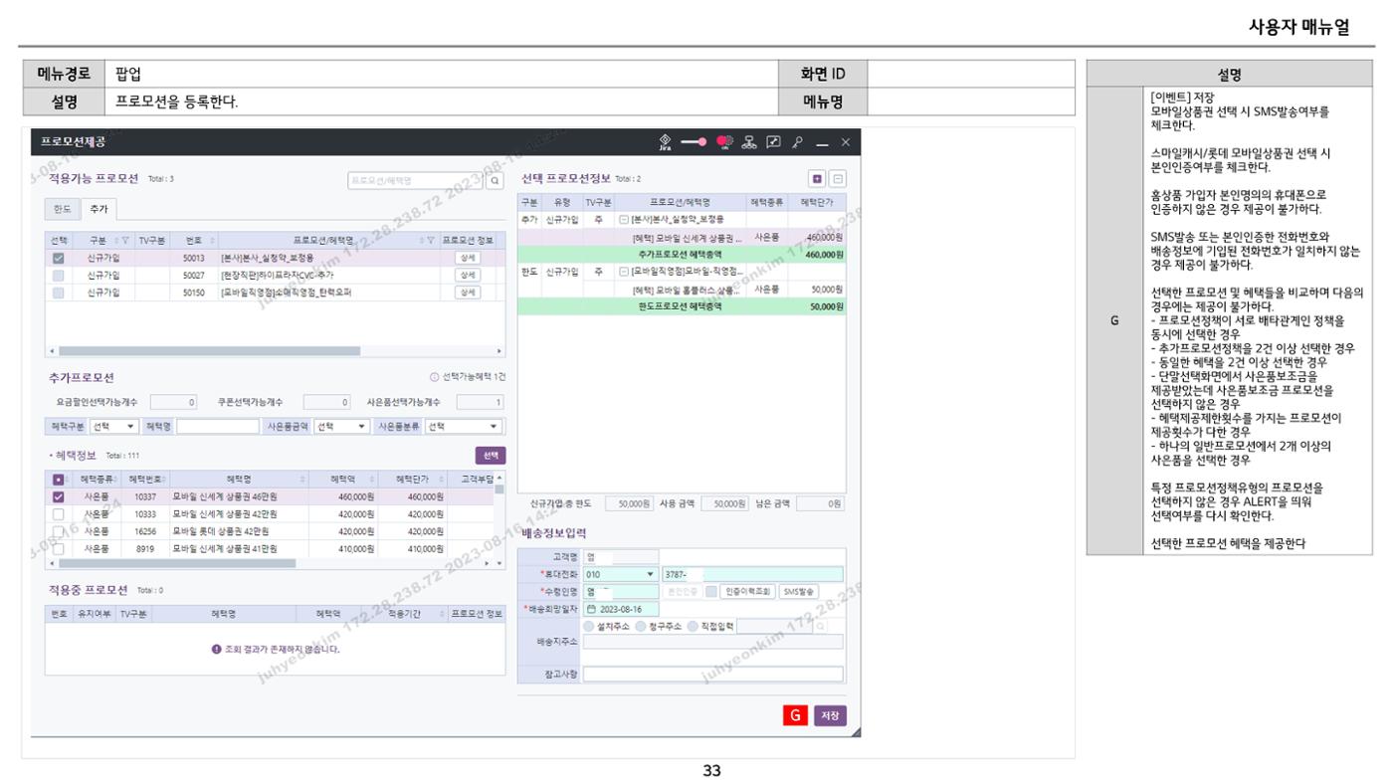Click the promotion search magnifier button
The height and width of the screenshot is (784, 1393).
495,181
